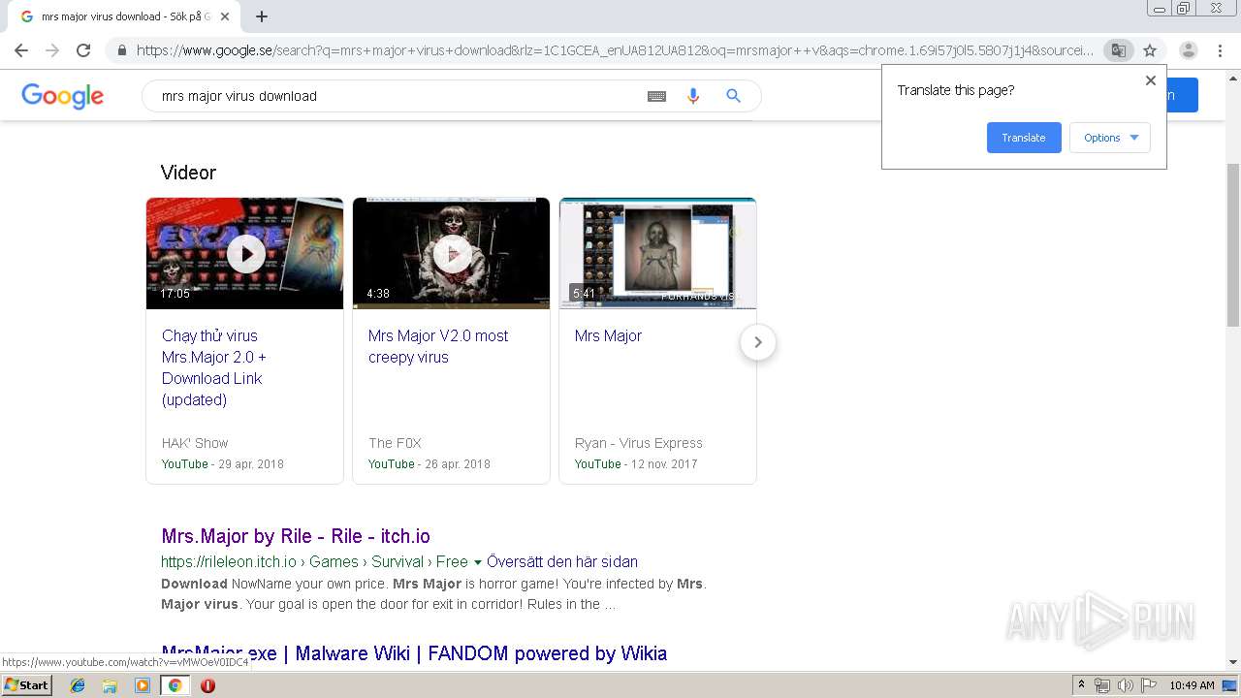Viewport: 1241px width, 698px height.
Task: Bookmark this page with the star icon
Action: pyautogui.click(x=1150, y=50)
